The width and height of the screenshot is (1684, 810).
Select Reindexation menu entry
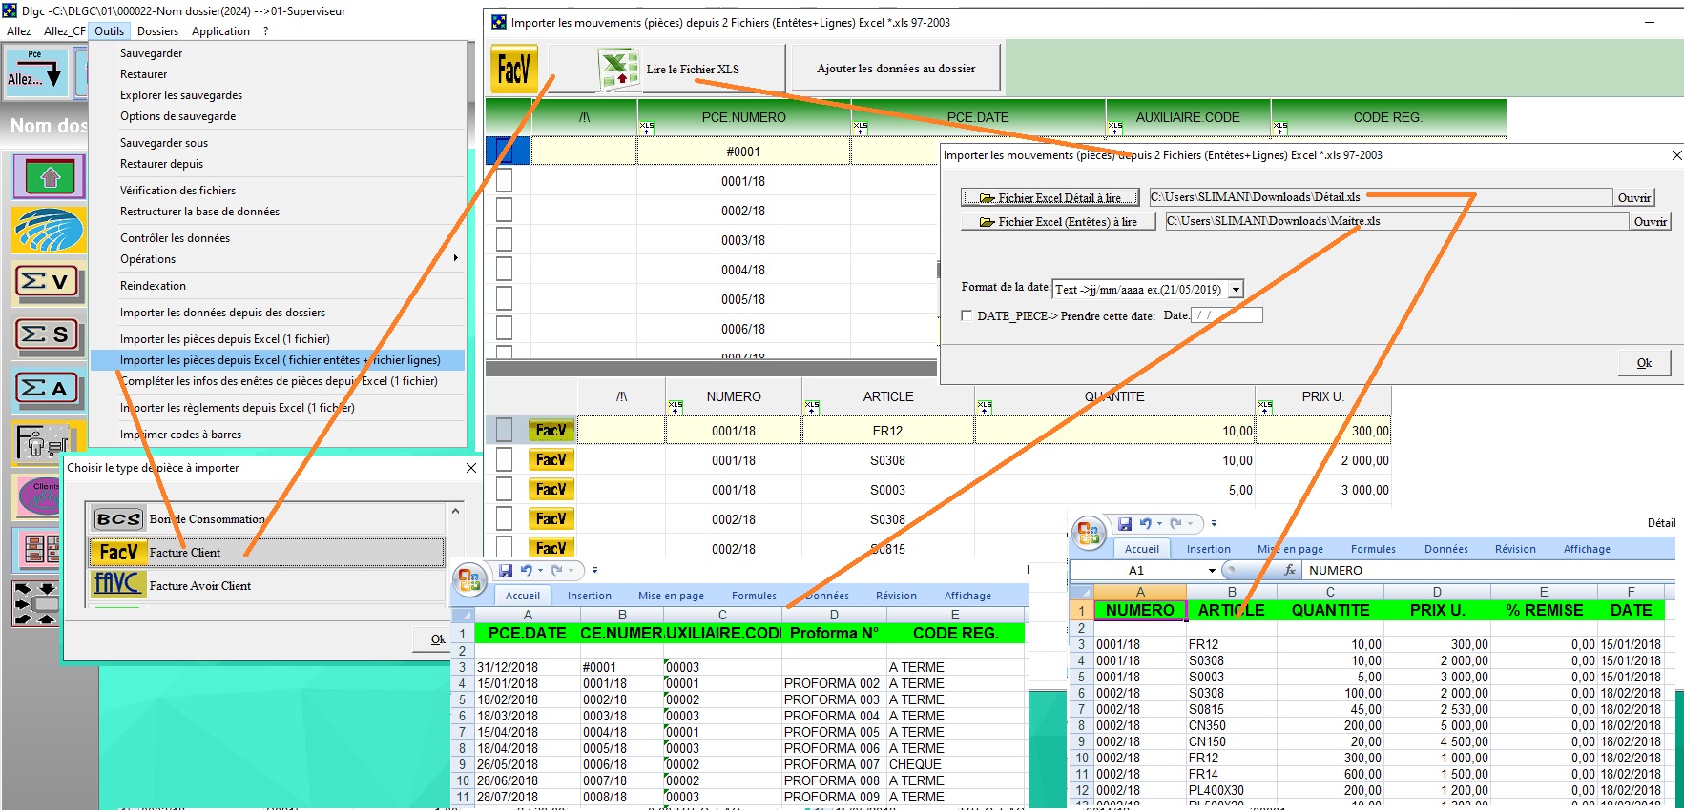(153, 286)
